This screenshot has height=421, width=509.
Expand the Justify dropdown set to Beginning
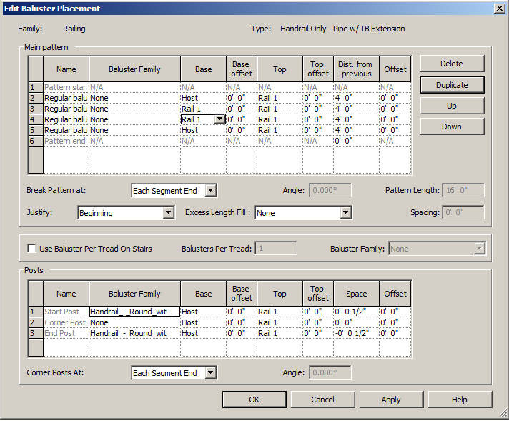pos(168,213)
